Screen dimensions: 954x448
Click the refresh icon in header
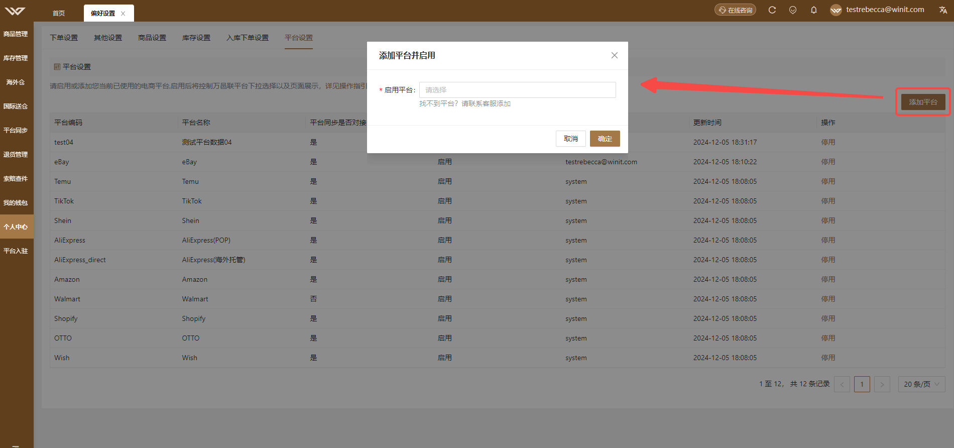pos(772,10)
